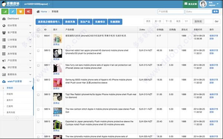Click the store logo at top left
223x139 pixels.
coord(10,4)
